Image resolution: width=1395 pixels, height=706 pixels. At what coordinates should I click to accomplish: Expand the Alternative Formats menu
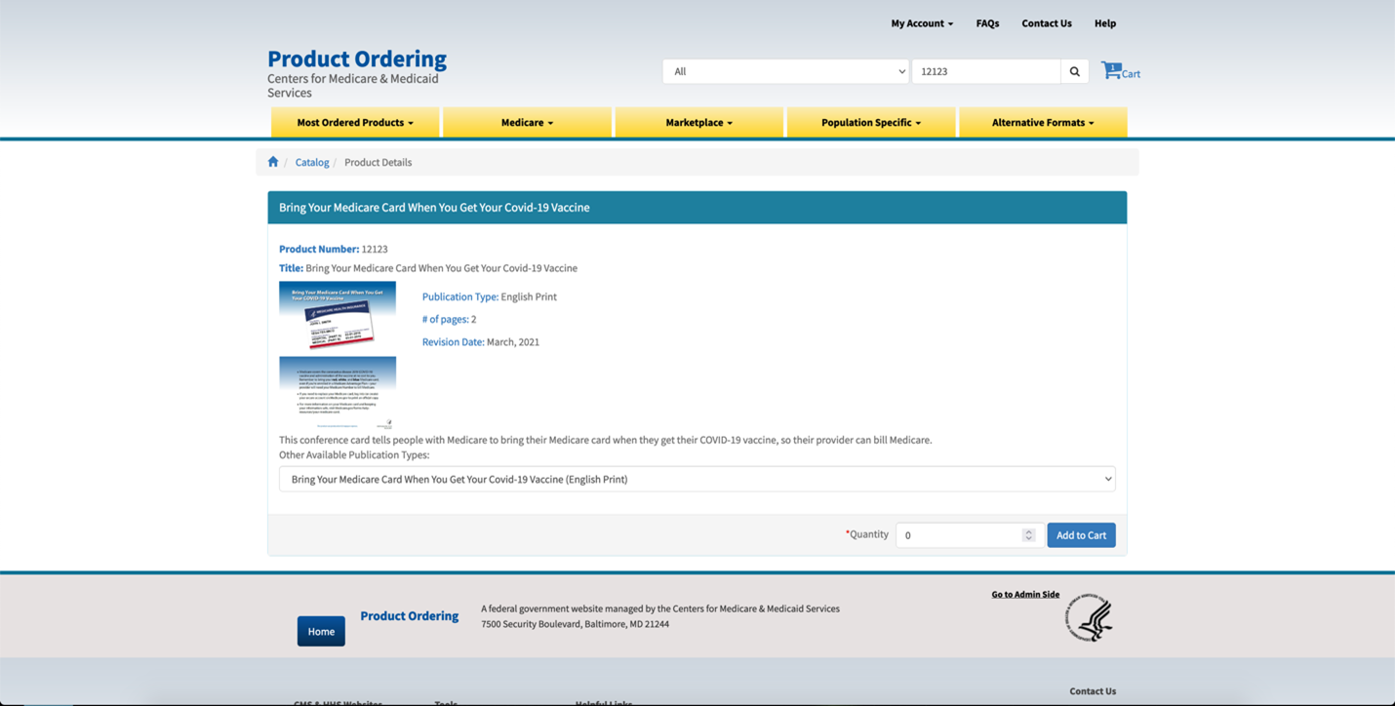(1043, 122)
